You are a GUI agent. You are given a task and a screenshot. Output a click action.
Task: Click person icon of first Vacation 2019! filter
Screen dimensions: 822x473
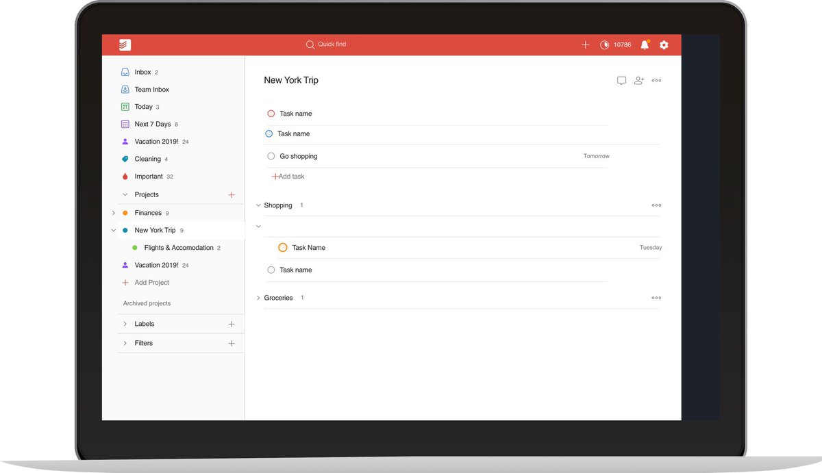coord(125,142)
